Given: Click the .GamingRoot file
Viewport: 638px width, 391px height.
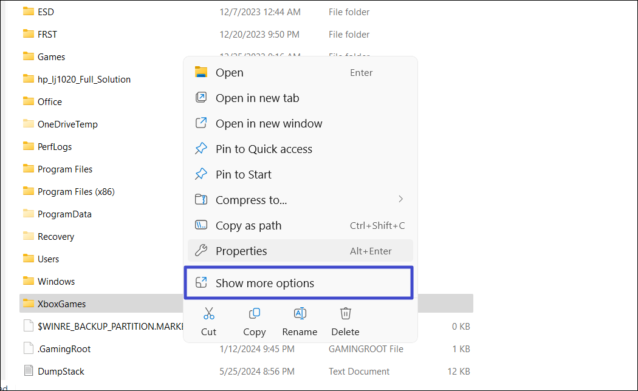Looking at the screenshot, I should pyautogui.click(x=64, y=348).
